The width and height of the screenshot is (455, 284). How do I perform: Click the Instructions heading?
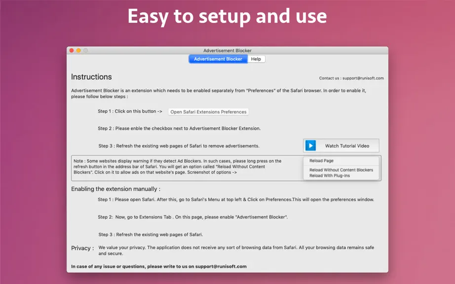point(91,77)
